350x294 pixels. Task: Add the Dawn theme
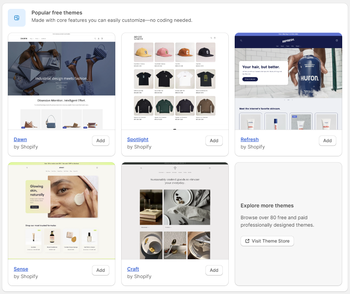click(100, 141)
